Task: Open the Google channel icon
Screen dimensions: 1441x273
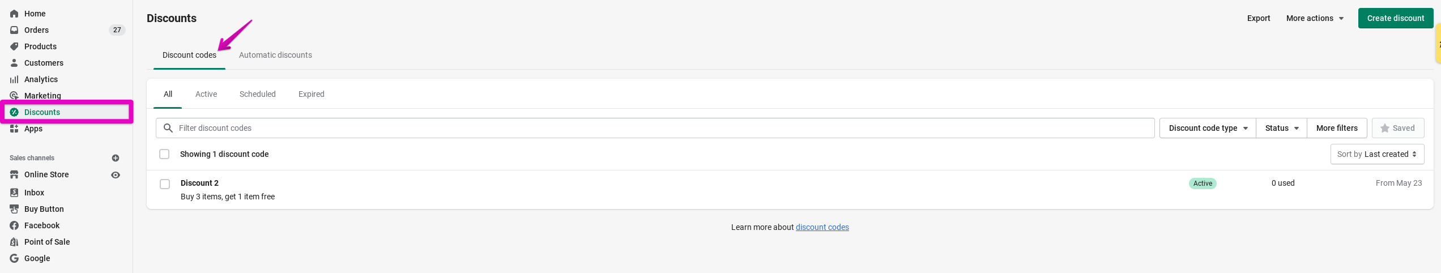Action: click(14, 258)
